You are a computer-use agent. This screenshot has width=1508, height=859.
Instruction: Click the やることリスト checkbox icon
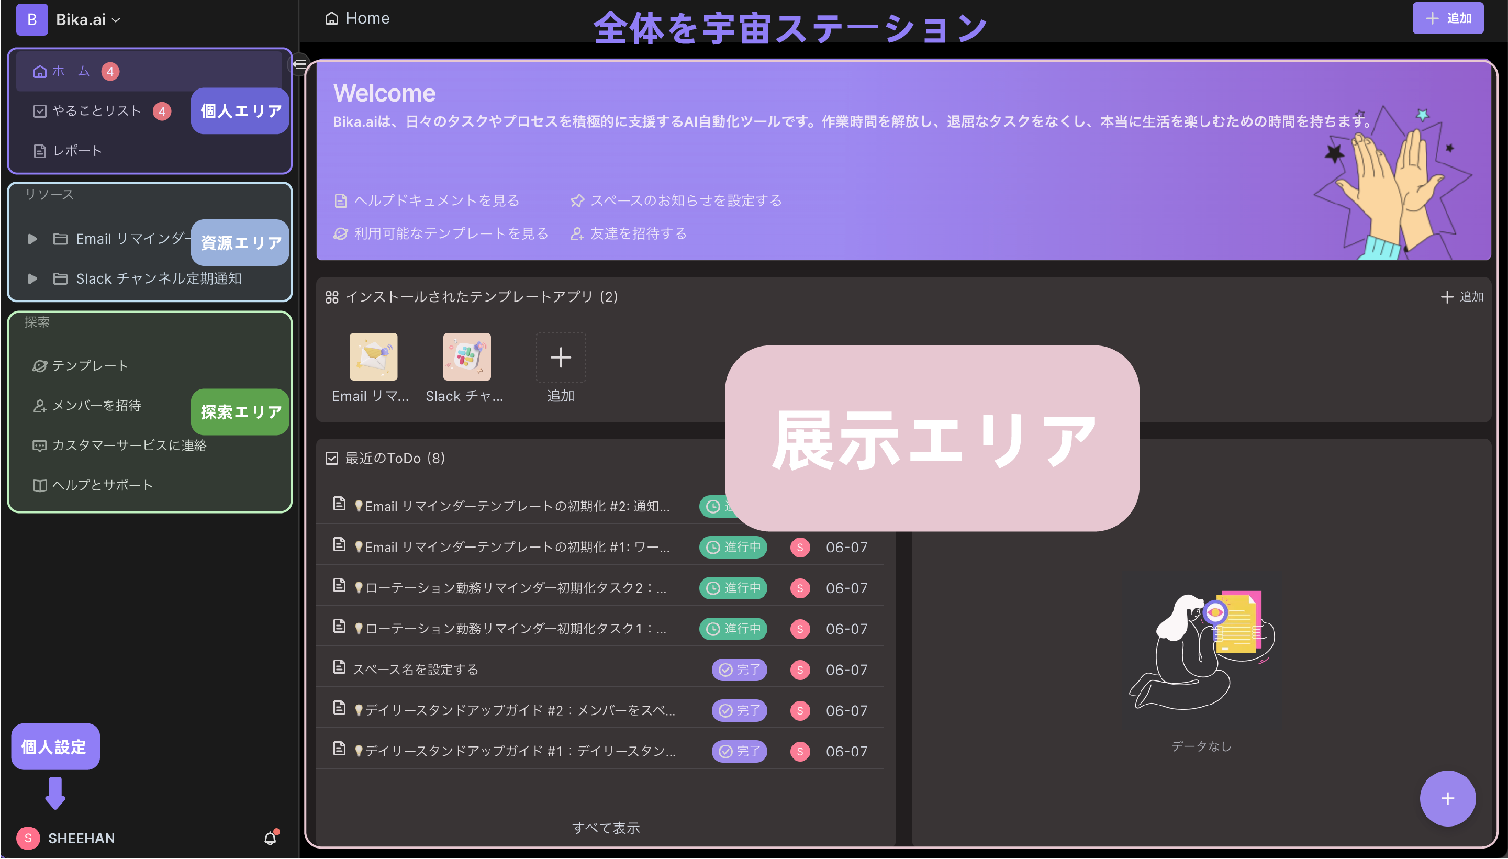(39, 111)
